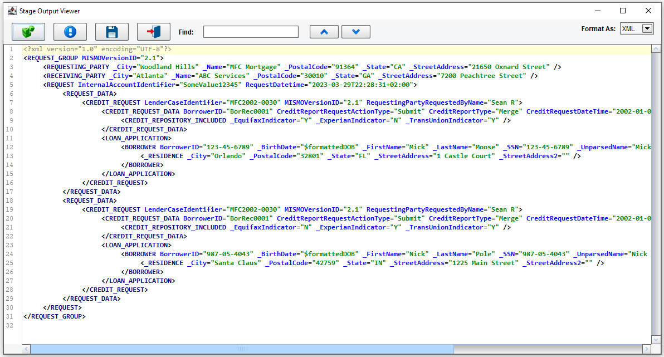Minimize the Stage Output Viewer window

[597, 11]
